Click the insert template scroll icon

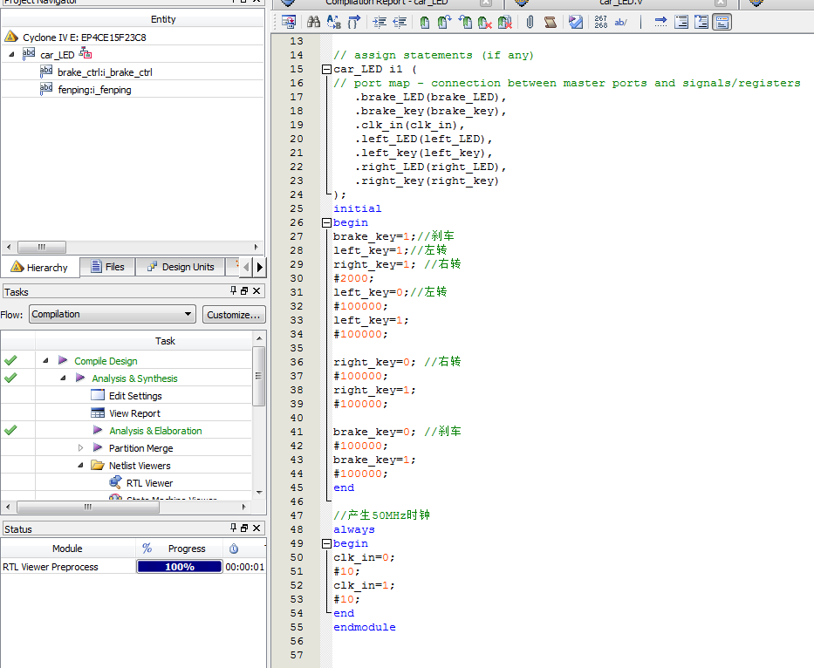(x=551, y=22)
